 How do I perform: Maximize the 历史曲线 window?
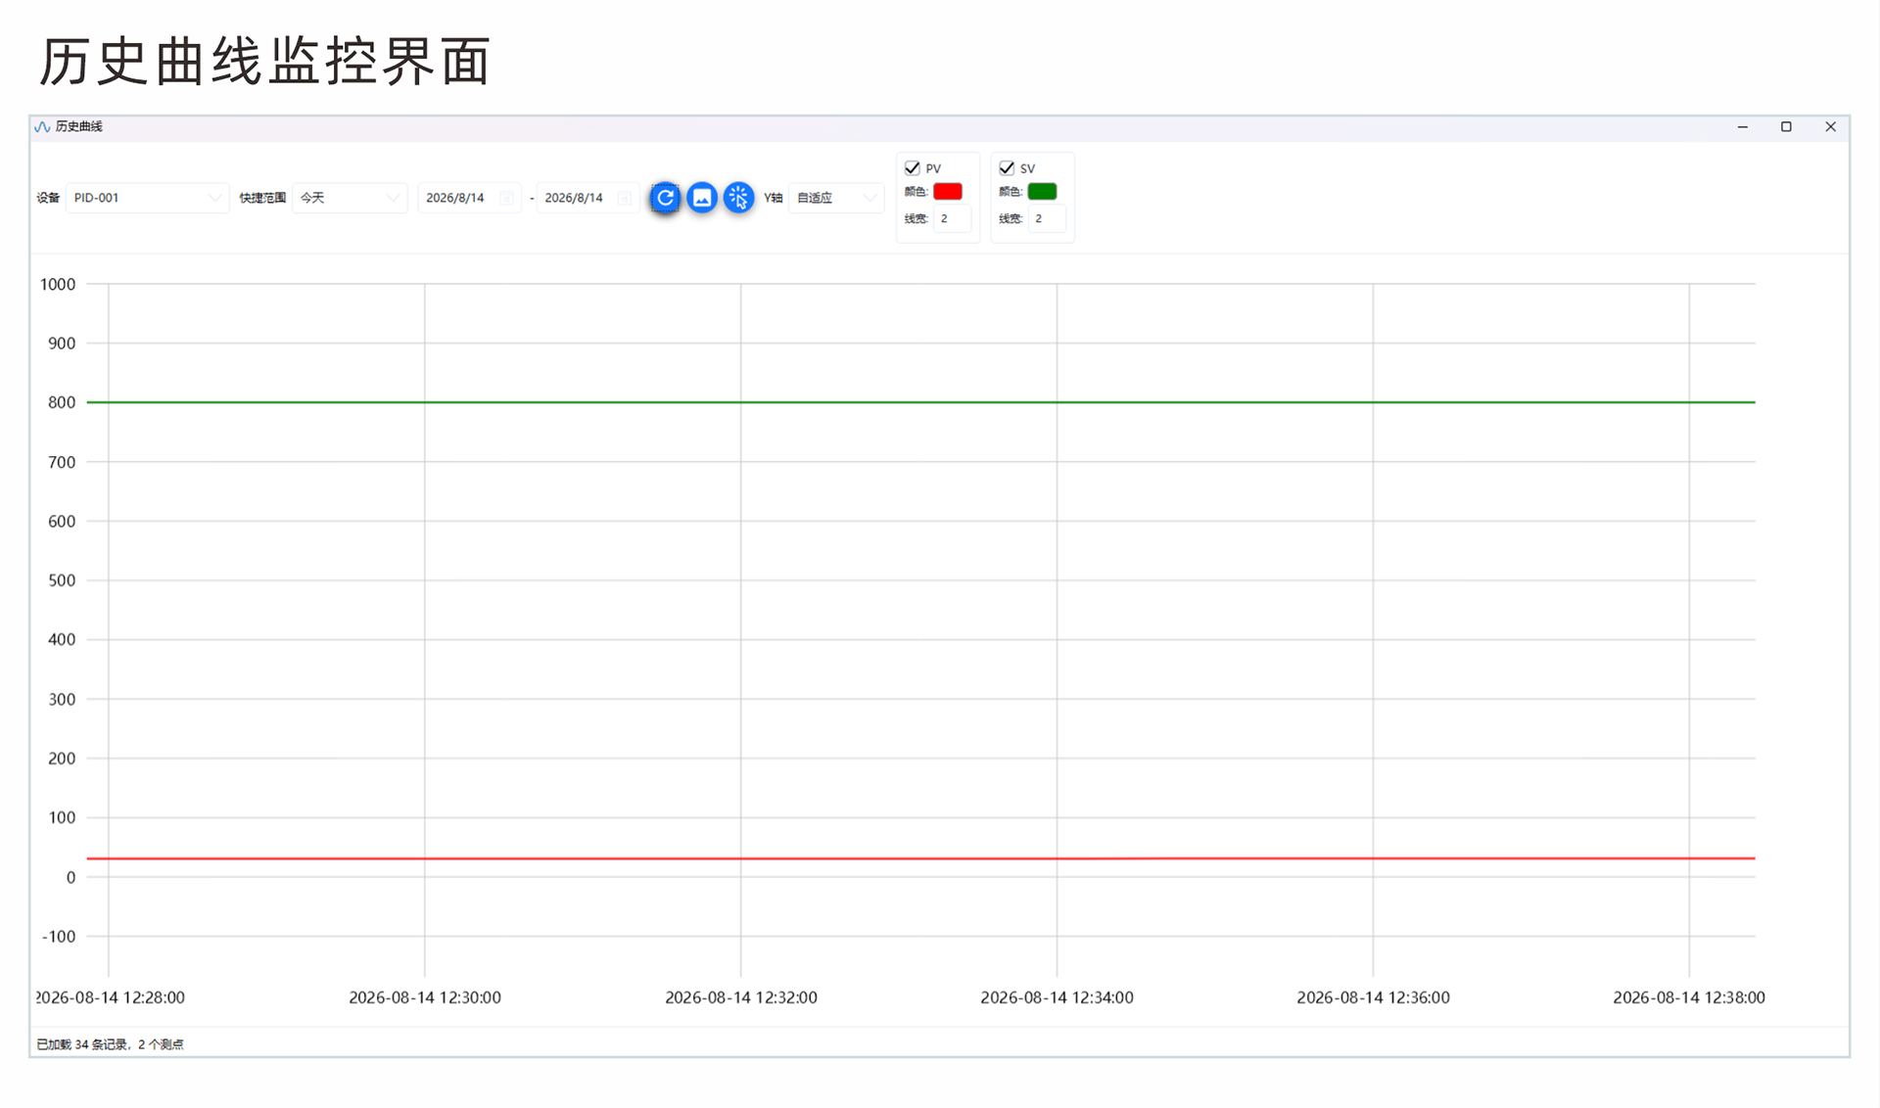[1786, 127]
